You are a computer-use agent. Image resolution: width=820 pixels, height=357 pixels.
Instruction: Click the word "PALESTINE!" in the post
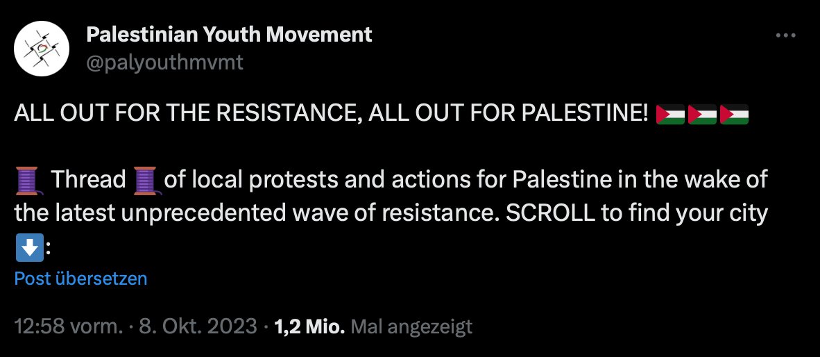[588, 113]
